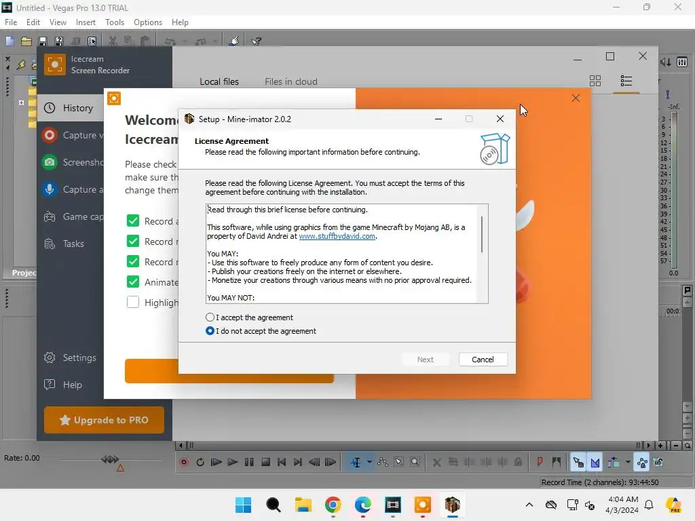695x521 pixels.
Task: Select the Zoom Edit tool in Vegas
Action: (x=415, y=462)
